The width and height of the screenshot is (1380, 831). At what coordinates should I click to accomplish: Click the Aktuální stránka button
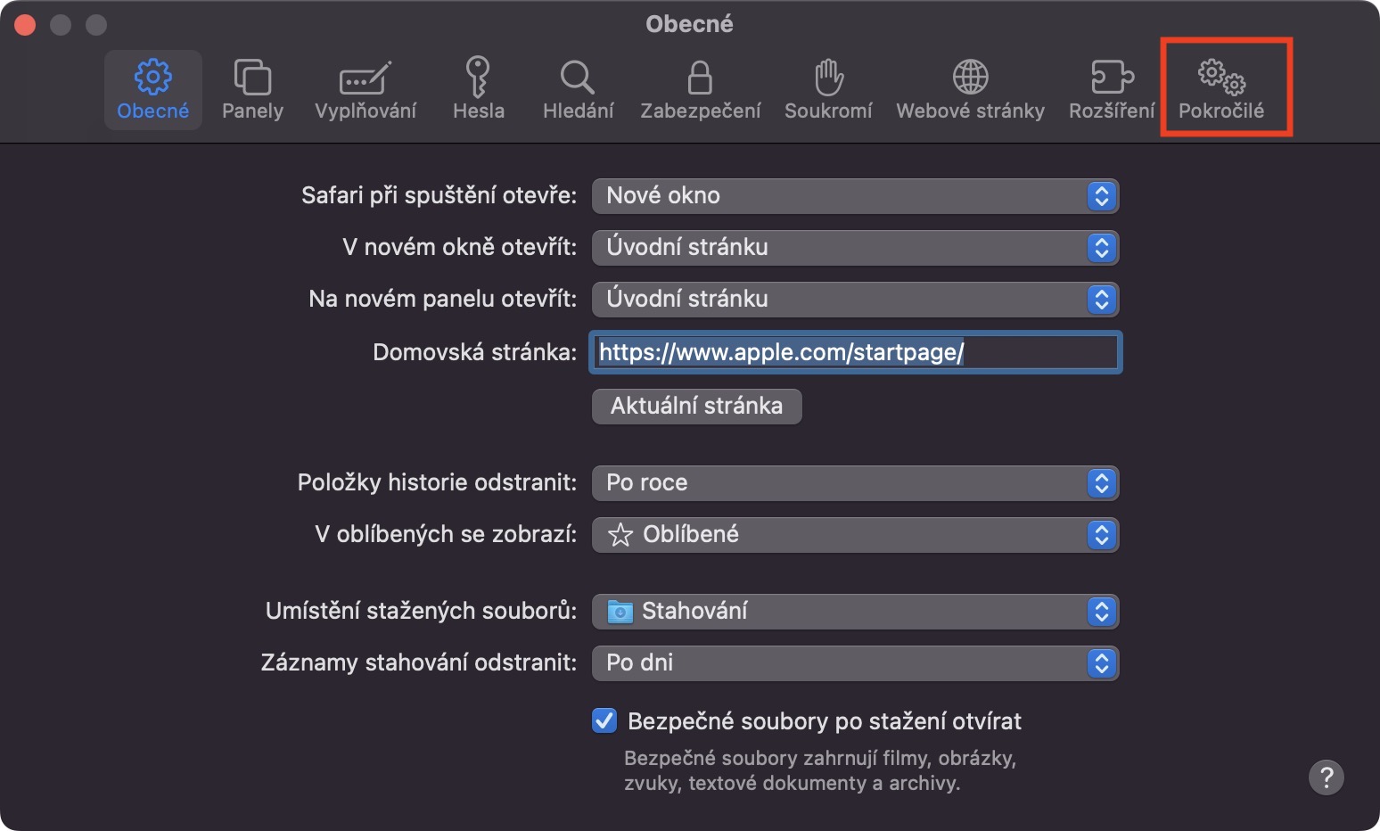click(696, 407)
